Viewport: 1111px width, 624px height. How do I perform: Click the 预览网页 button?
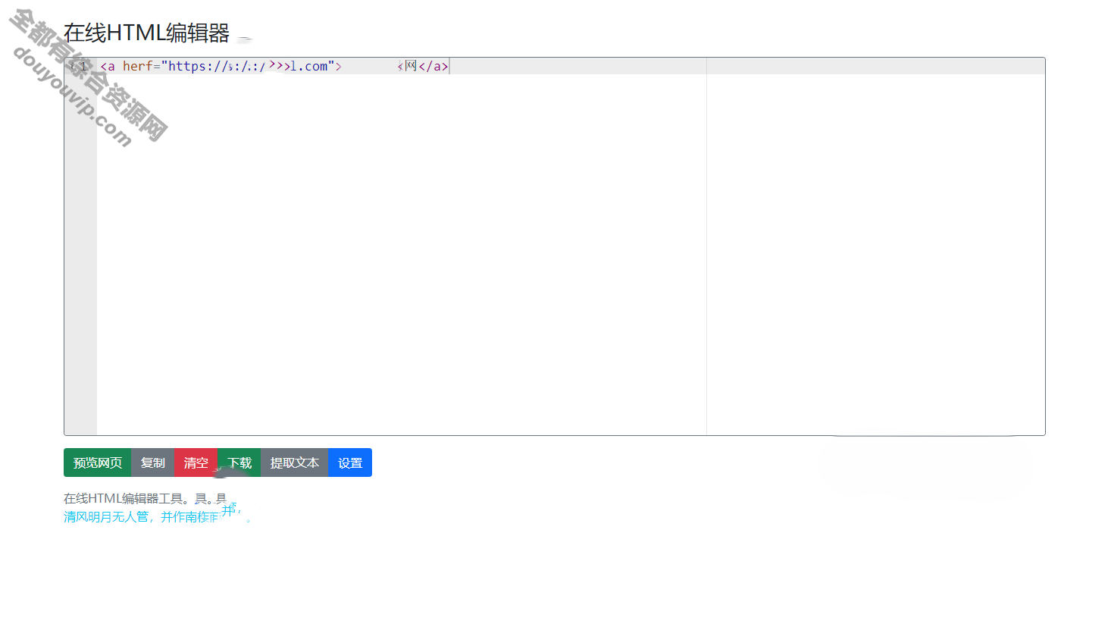coord(97,463)
